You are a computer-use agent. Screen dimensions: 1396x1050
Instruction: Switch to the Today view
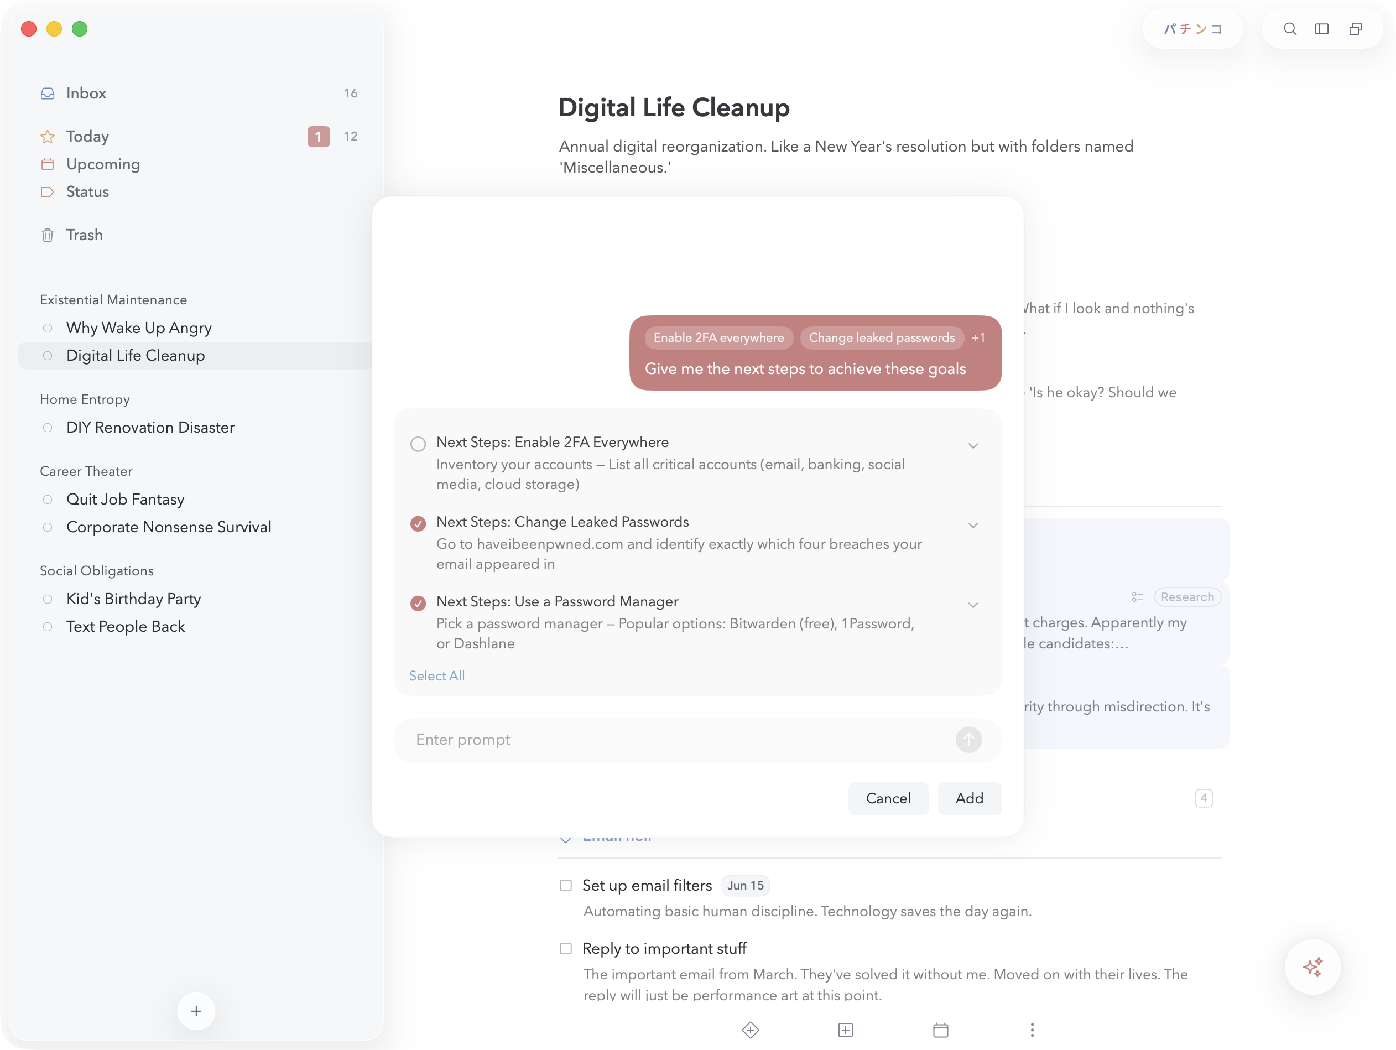pyautogui.click(x=87, y=136)
